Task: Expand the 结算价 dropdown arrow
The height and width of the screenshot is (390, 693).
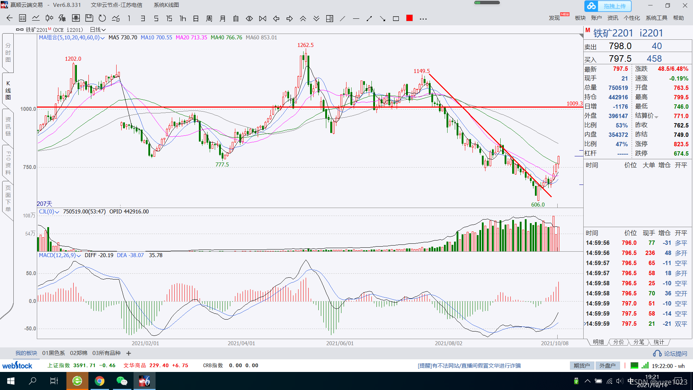Action: pos(657,117)
